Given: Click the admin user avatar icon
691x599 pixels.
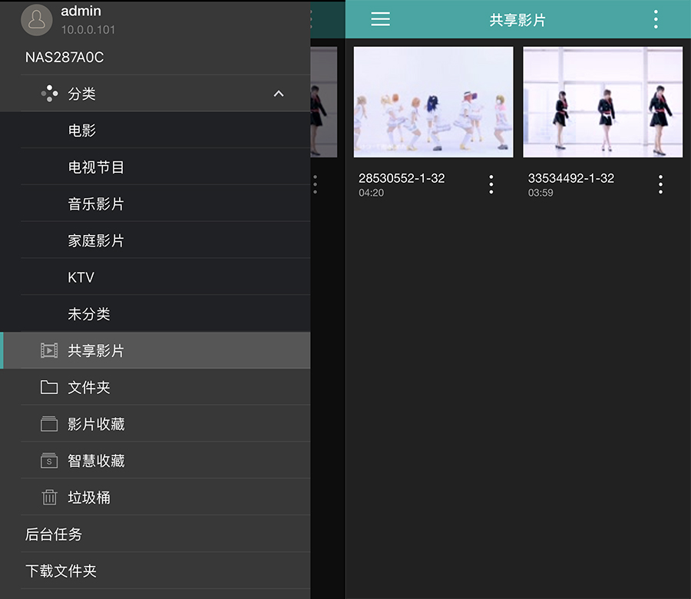Looking at the screenshot, I should coord(36,20).
